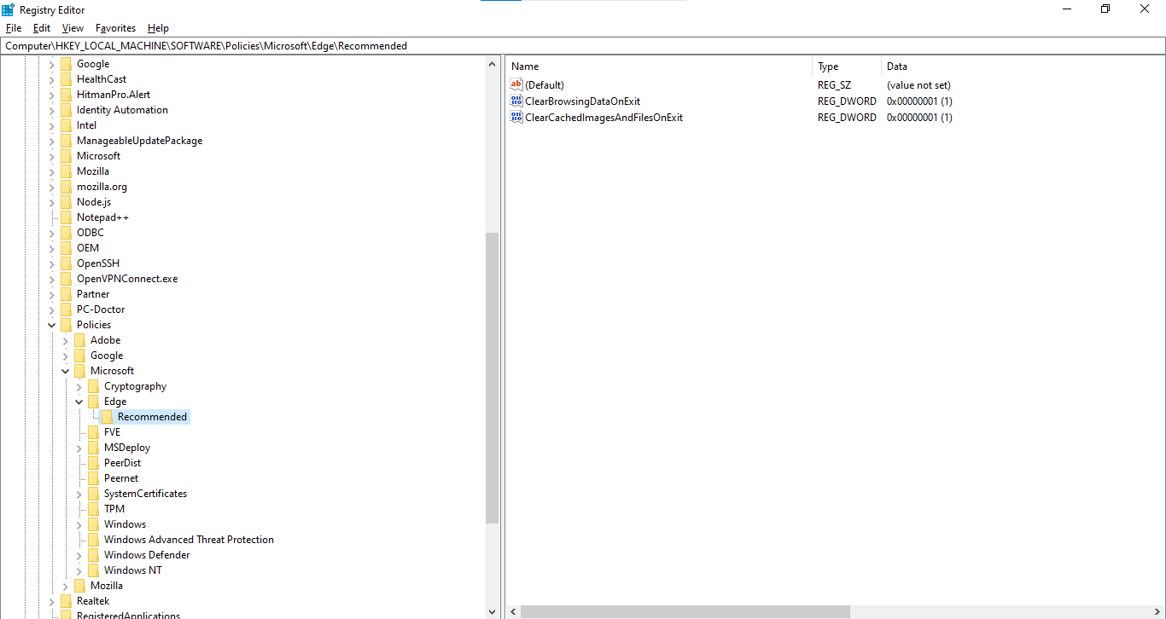Screen dimensions: 1166x619
Task: Select the ClearBrowsingDataOnExit value name
Action: [582, 101]
